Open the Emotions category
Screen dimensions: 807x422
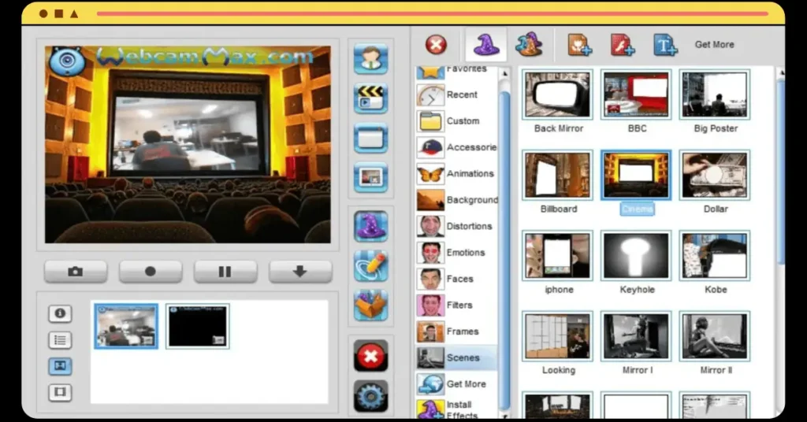coord(456,253)
